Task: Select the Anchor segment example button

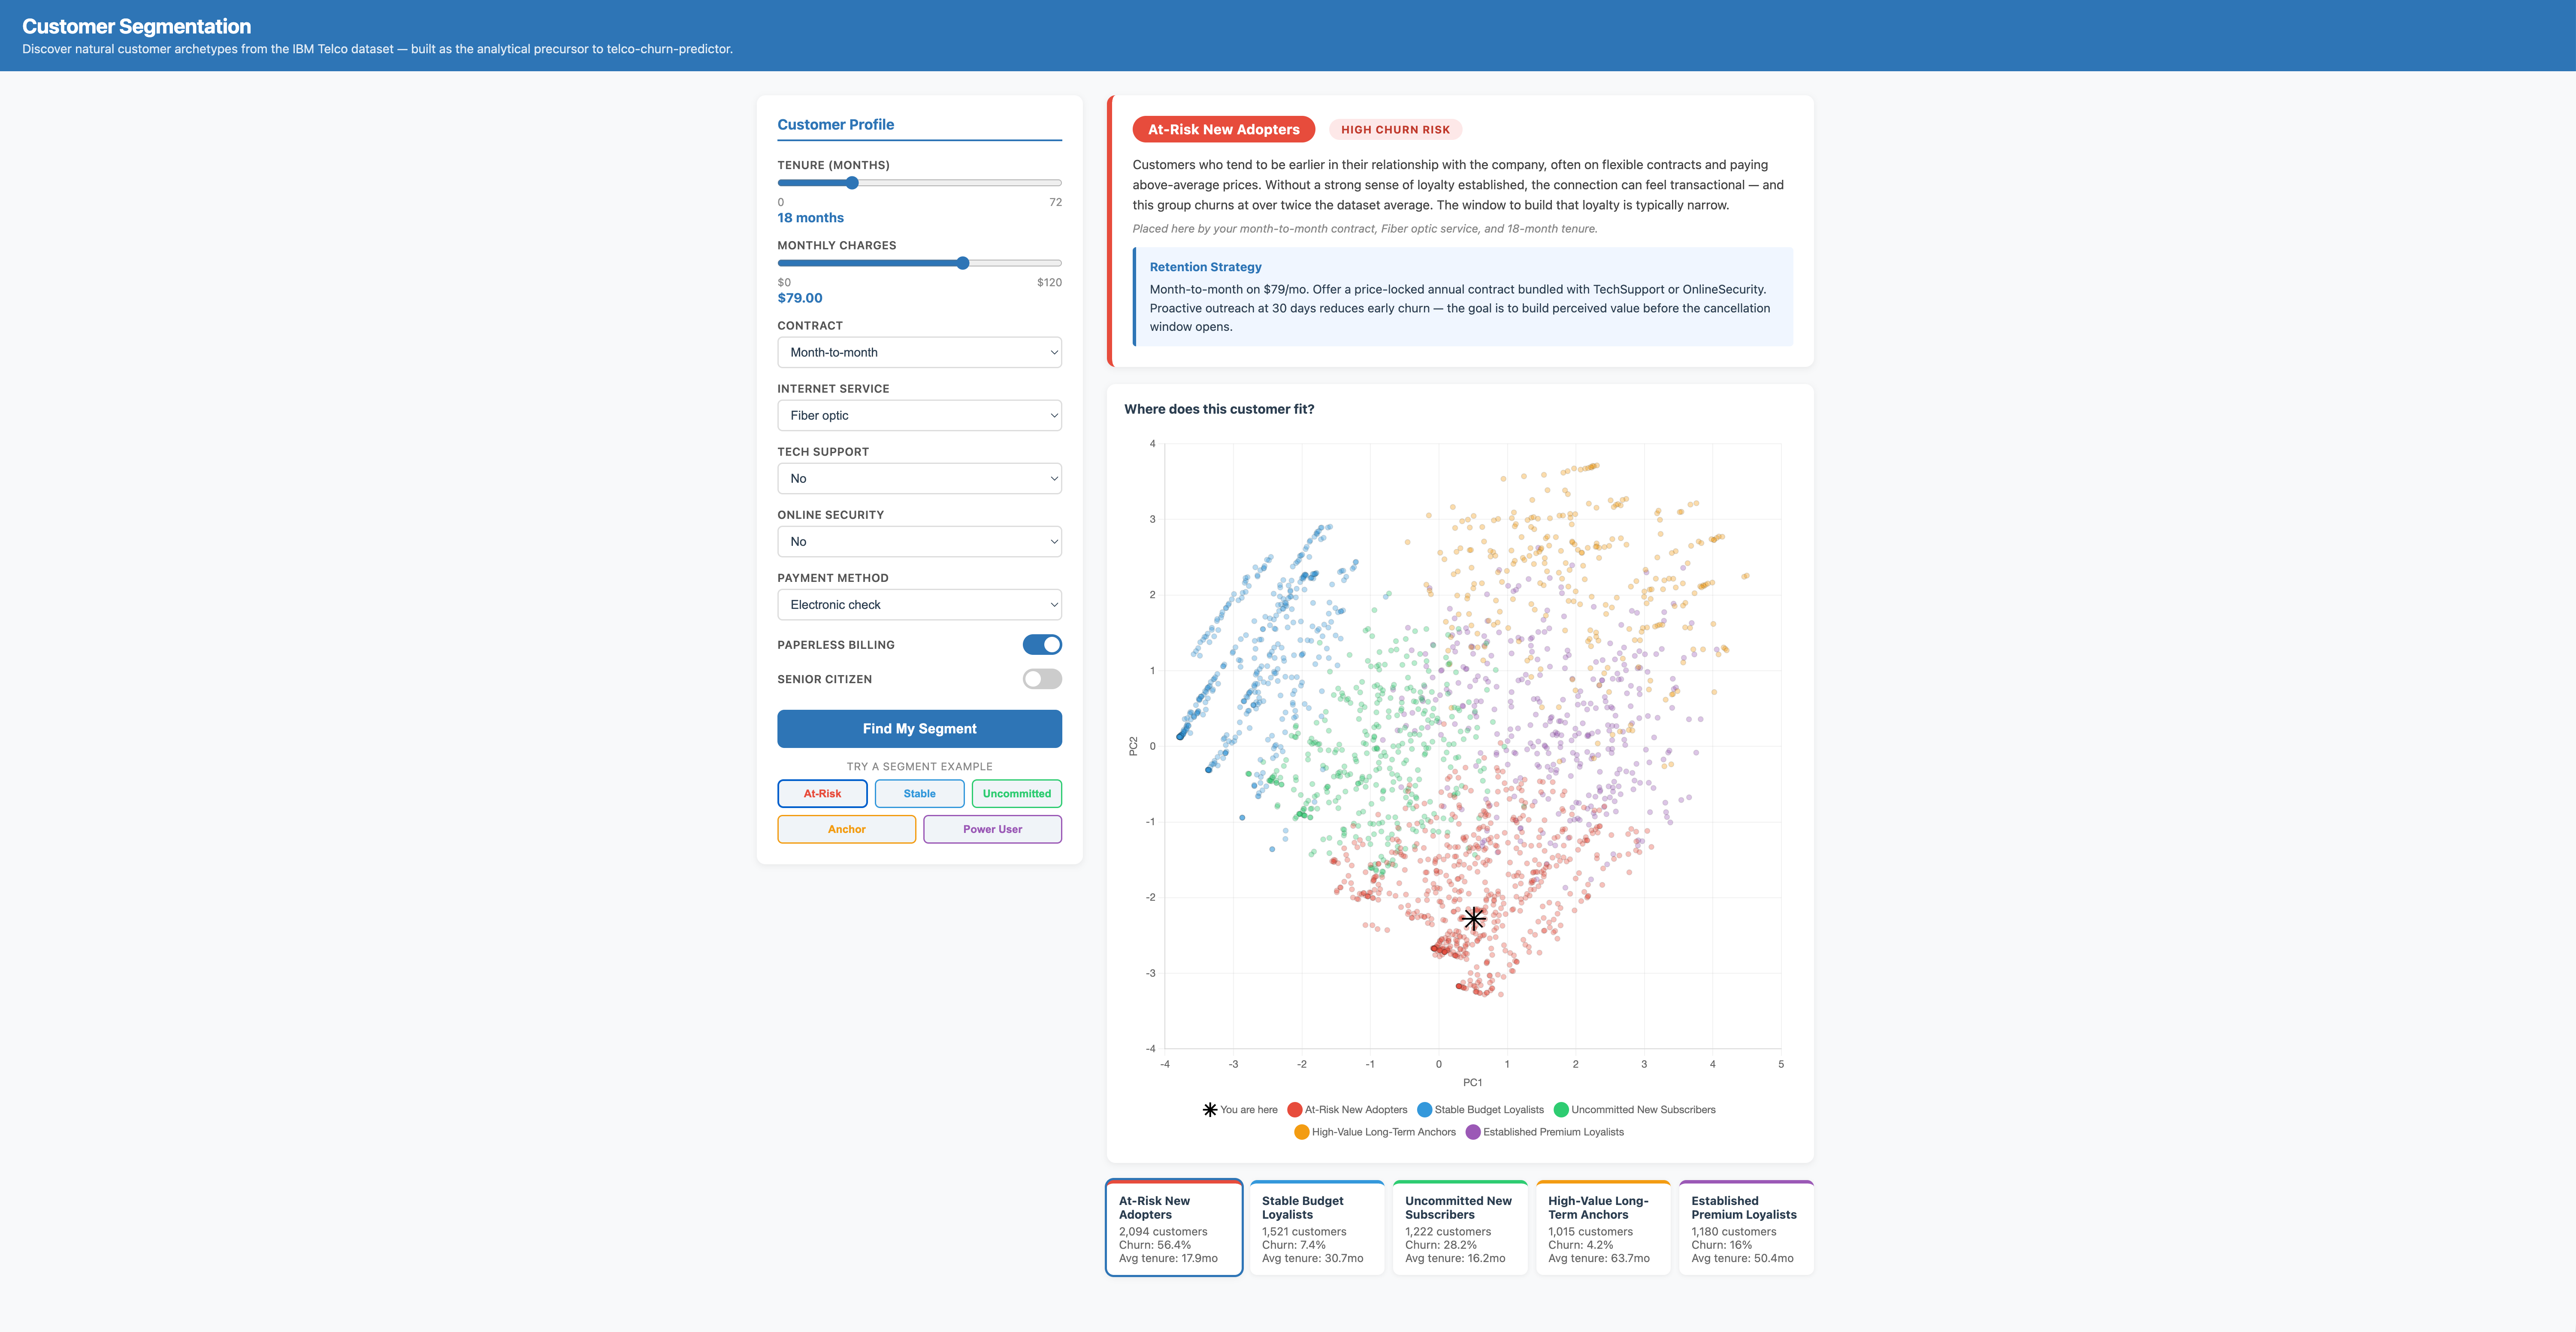Action: tap(846, 829)
